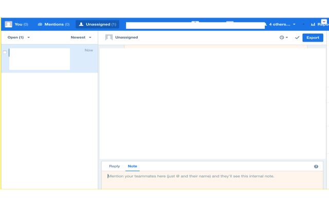Image resolution: width=329 pixels, height=206 pixels.
Task: Click the user avatar beside You
Action: point(8,24)
